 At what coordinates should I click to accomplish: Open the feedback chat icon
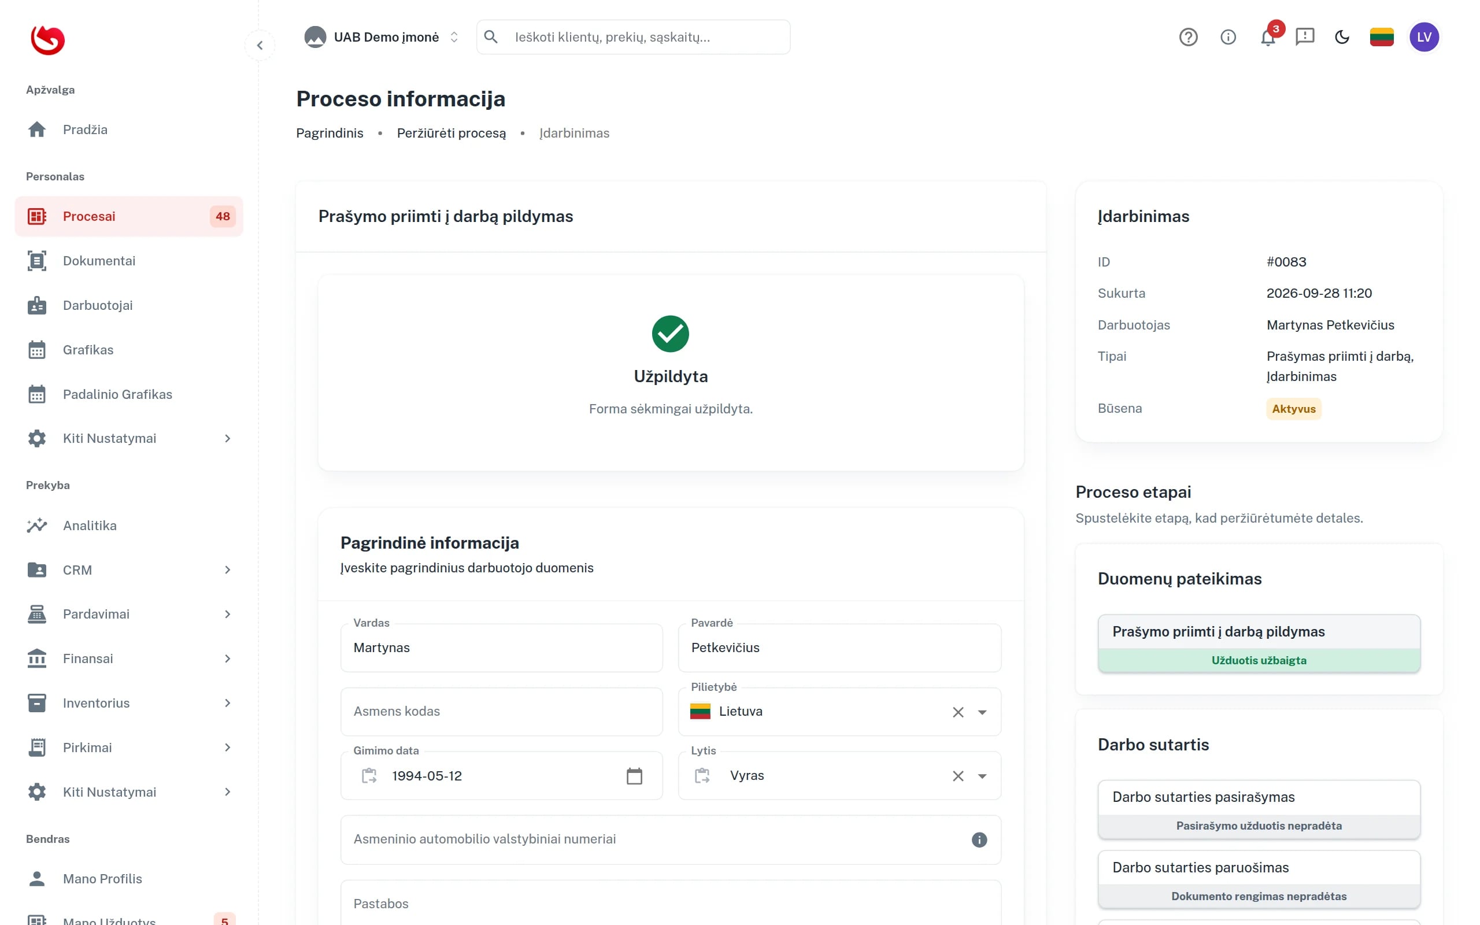1304,38
